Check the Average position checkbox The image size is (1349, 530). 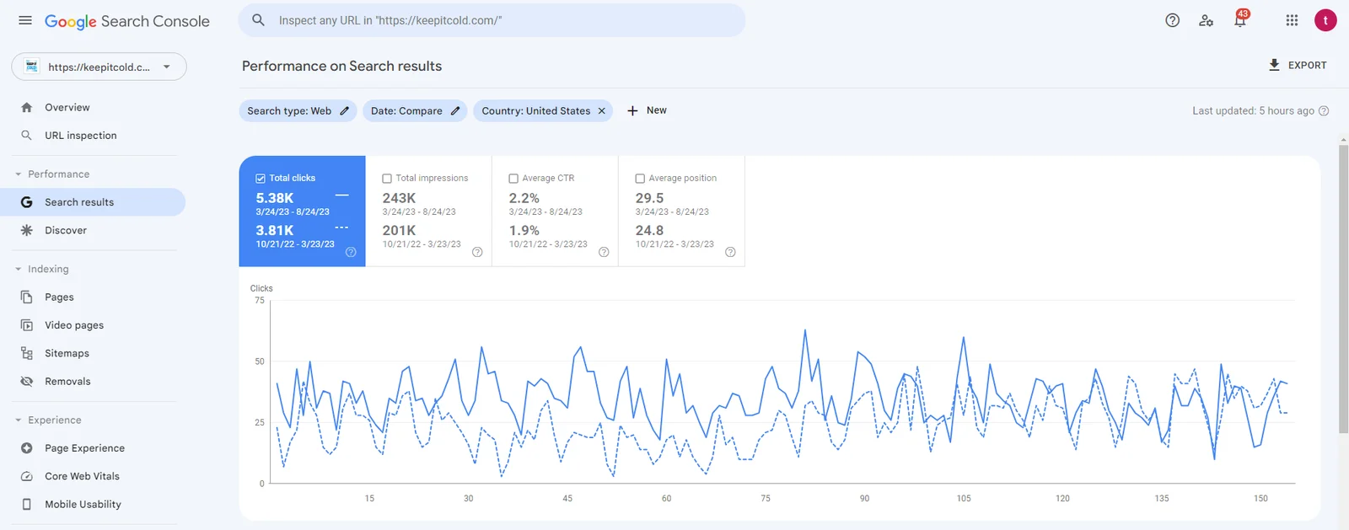(640, 178)
